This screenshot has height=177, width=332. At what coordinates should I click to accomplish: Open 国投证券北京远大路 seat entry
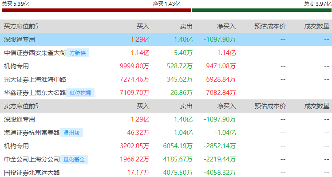[32, 173]
